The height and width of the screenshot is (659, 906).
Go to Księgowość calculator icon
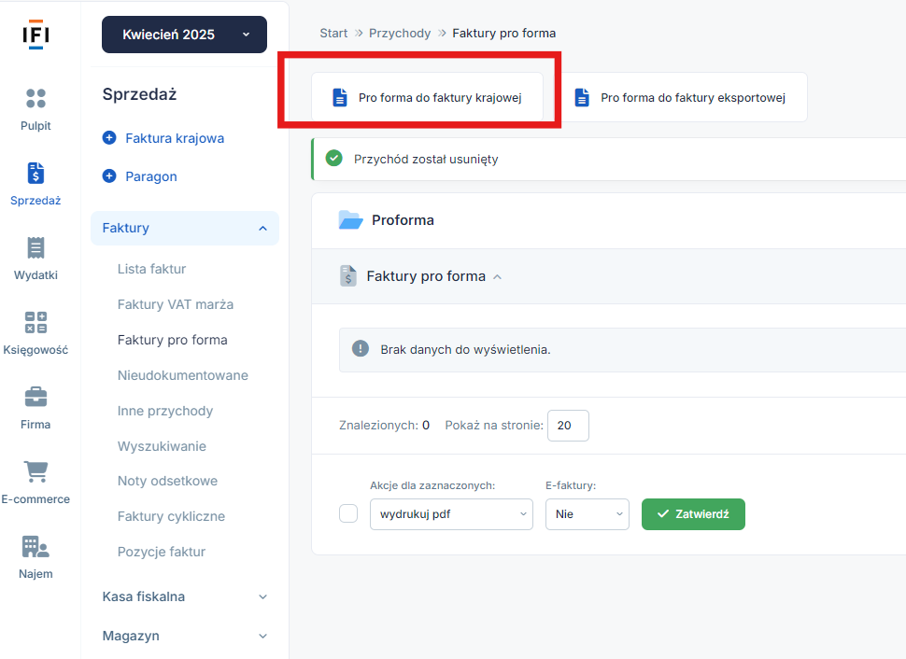pos(35,322)
